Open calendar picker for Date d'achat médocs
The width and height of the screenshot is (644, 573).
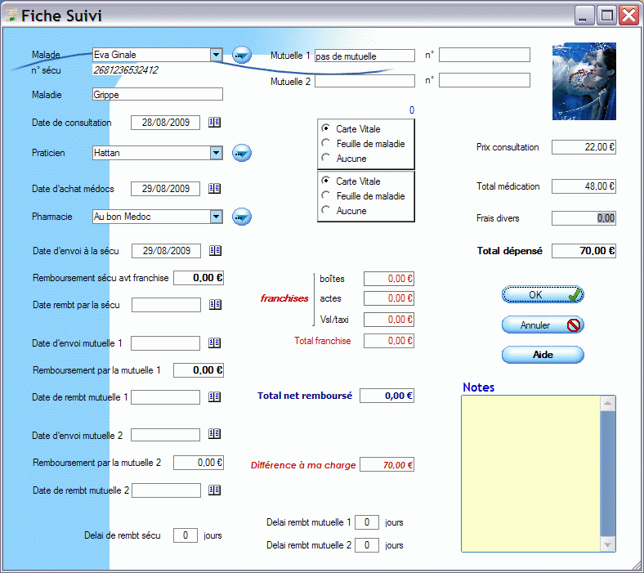pos(214,189)
